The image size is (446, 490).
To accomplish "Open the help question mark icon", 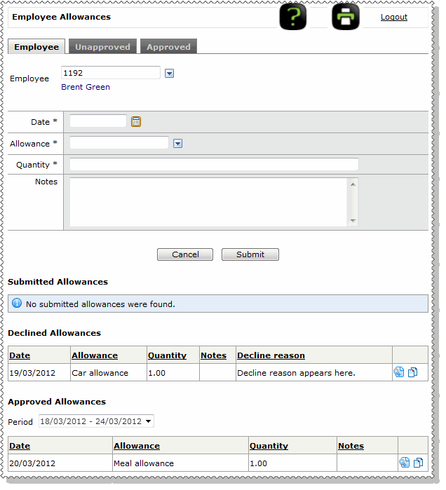I will tap(293, 17).
